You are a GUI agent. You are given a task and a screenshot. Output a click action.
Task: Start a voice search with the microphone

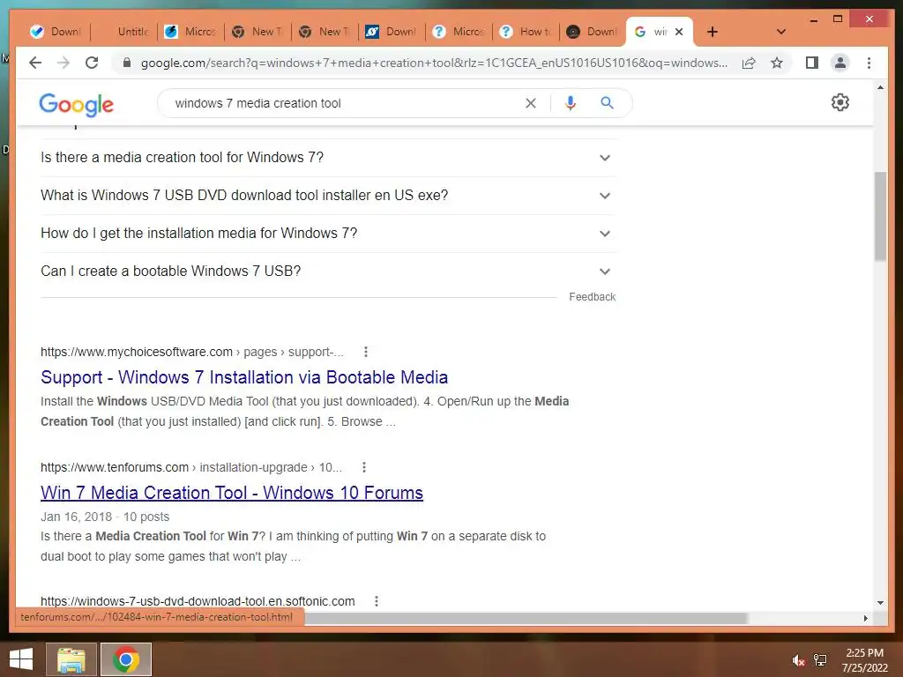(571, 103)
